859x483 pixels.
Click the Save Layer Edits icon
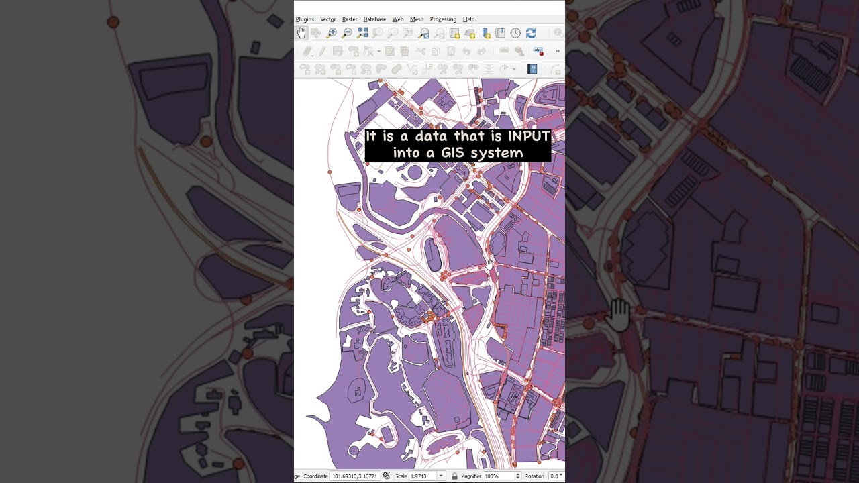pos(338,51)
